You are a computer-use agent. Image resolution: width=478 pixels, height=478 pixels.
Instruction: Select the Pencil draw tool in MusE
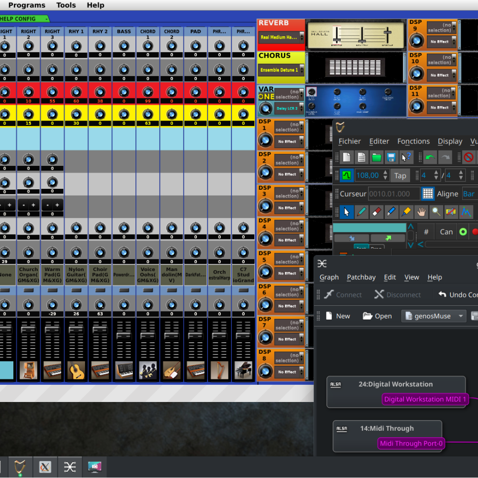click(362, 211)
